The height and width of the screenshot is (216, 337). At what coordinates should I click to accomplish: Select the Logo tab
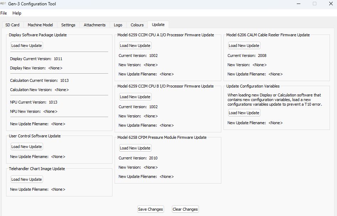pos(118,25)
